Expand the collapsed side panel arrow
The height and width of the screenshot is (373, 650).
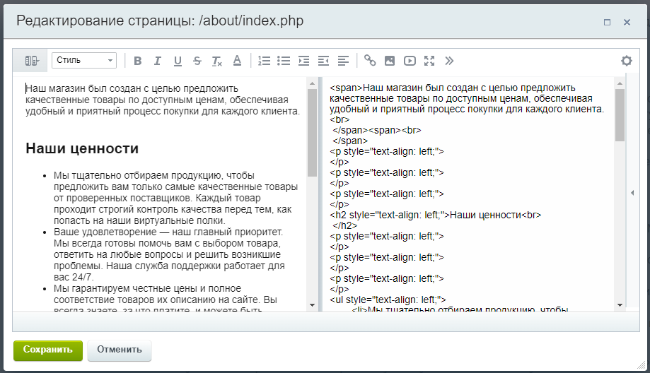(x=632, y=193)
